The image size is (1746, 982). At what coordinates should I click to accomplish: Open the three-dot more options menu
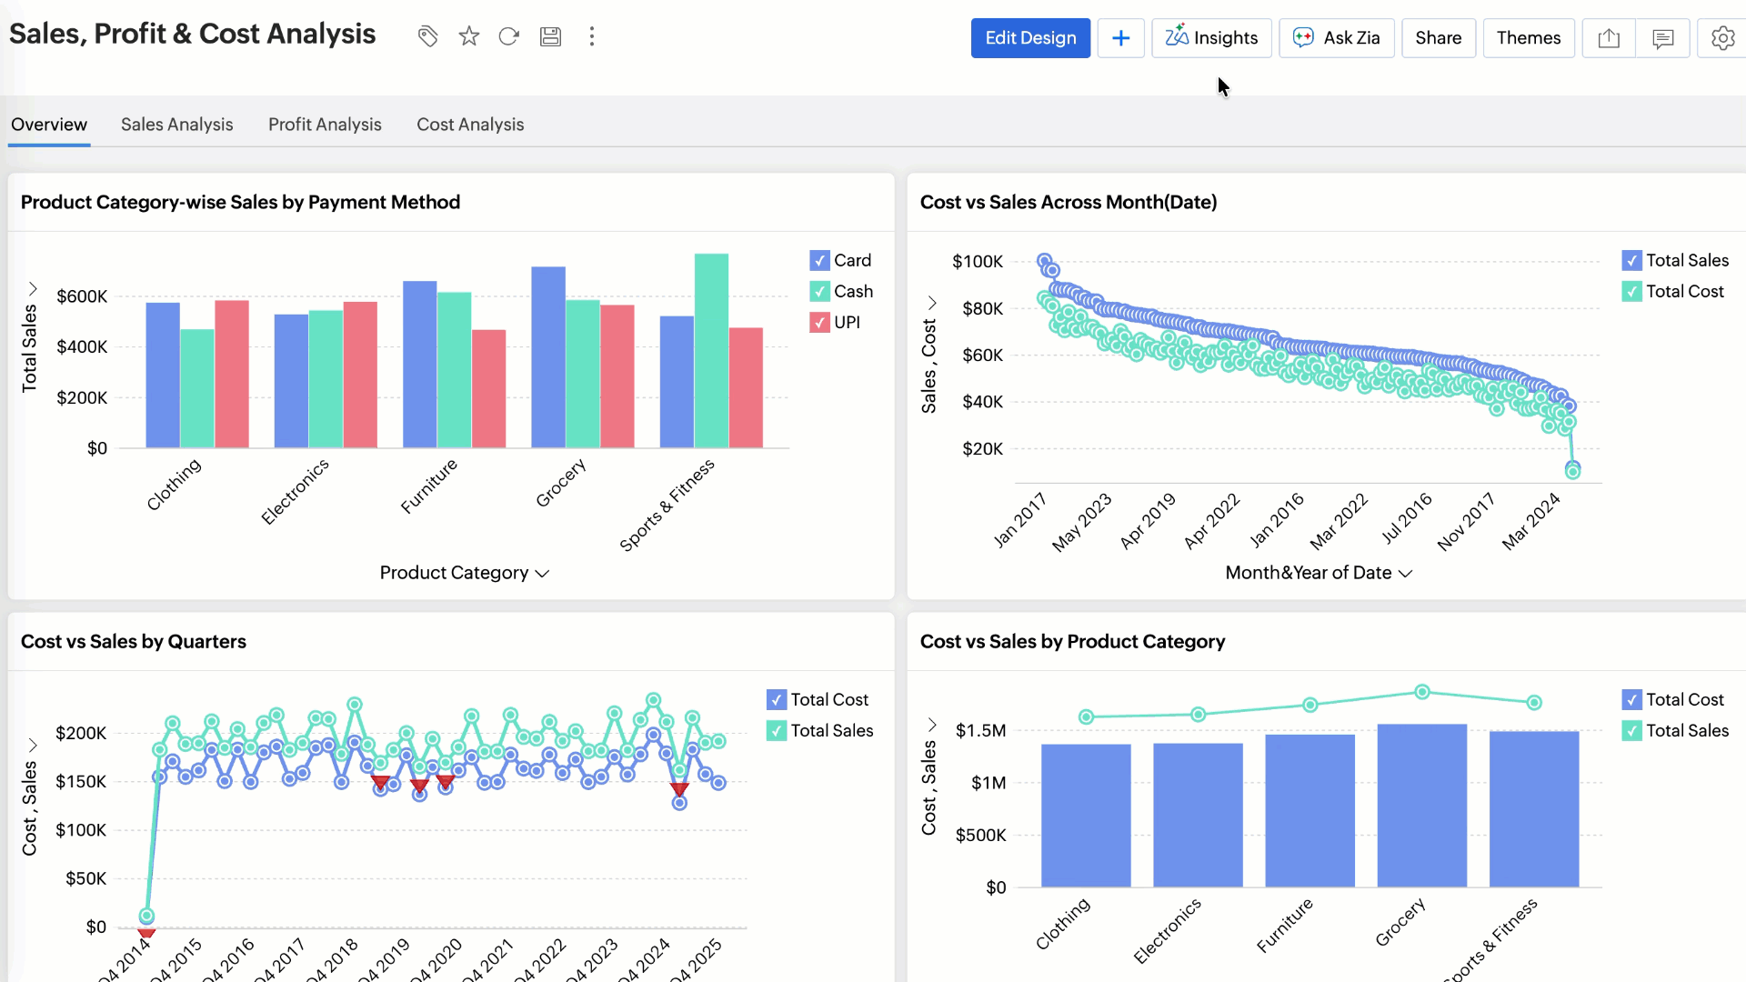tap(592, 36)
